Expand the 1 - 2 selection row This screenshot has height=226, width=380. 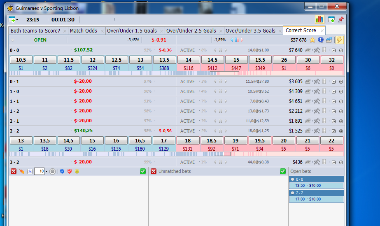[334, 112]
